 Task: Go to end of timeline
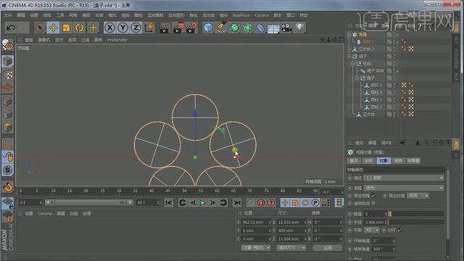click(x=237, y=203)
